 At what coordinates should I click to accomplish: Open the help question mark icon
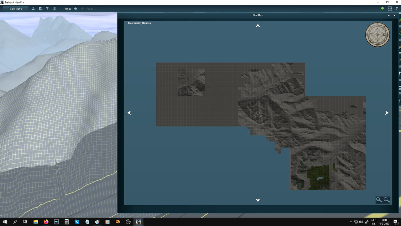tap(397, 9)
